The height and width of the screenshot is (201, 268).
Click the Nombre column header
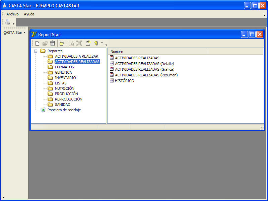tap(158, 52)
